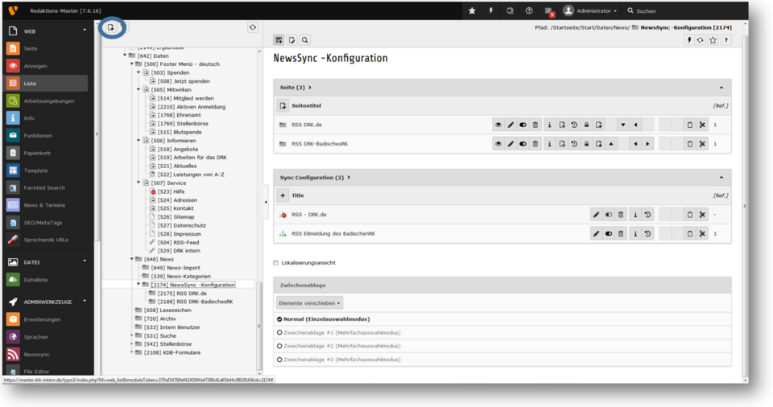Open the Liste module
This screenshot has height=407, width=773.
pos(30,84)
